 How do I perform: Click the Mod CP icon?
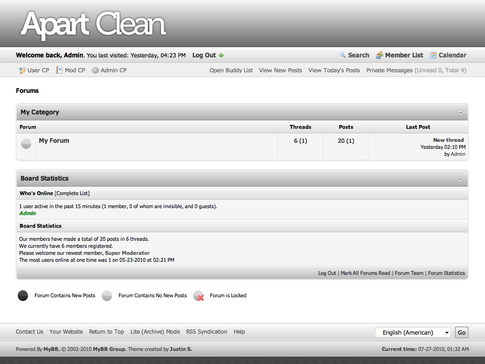click(x=59, y=70)
